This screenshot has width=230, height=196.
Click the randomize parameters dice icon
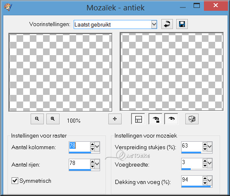pyautogui.click(x=192, y=119)
